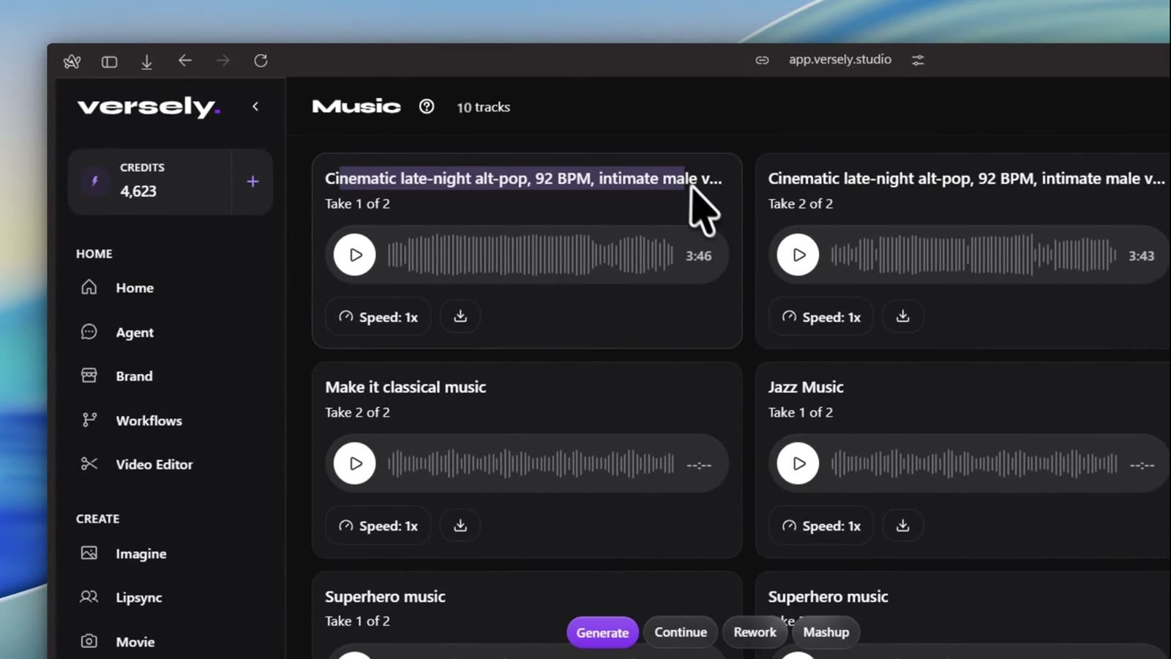Play the Make it classical music track
This screenshot has height=659, width=1171.
tap(355, 463)
